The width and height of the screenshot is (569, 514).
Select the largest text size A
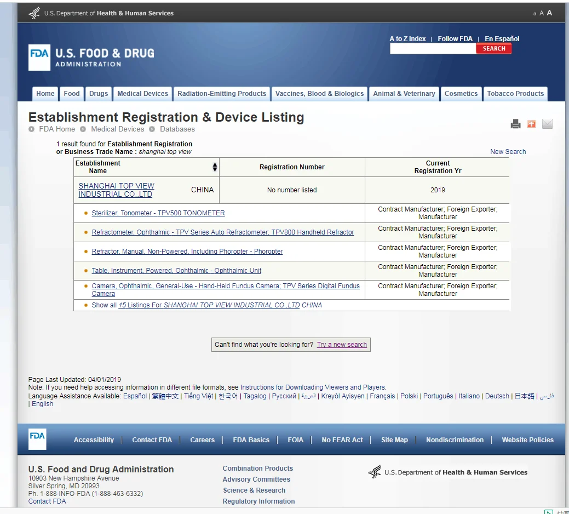(x=549, y=13)
